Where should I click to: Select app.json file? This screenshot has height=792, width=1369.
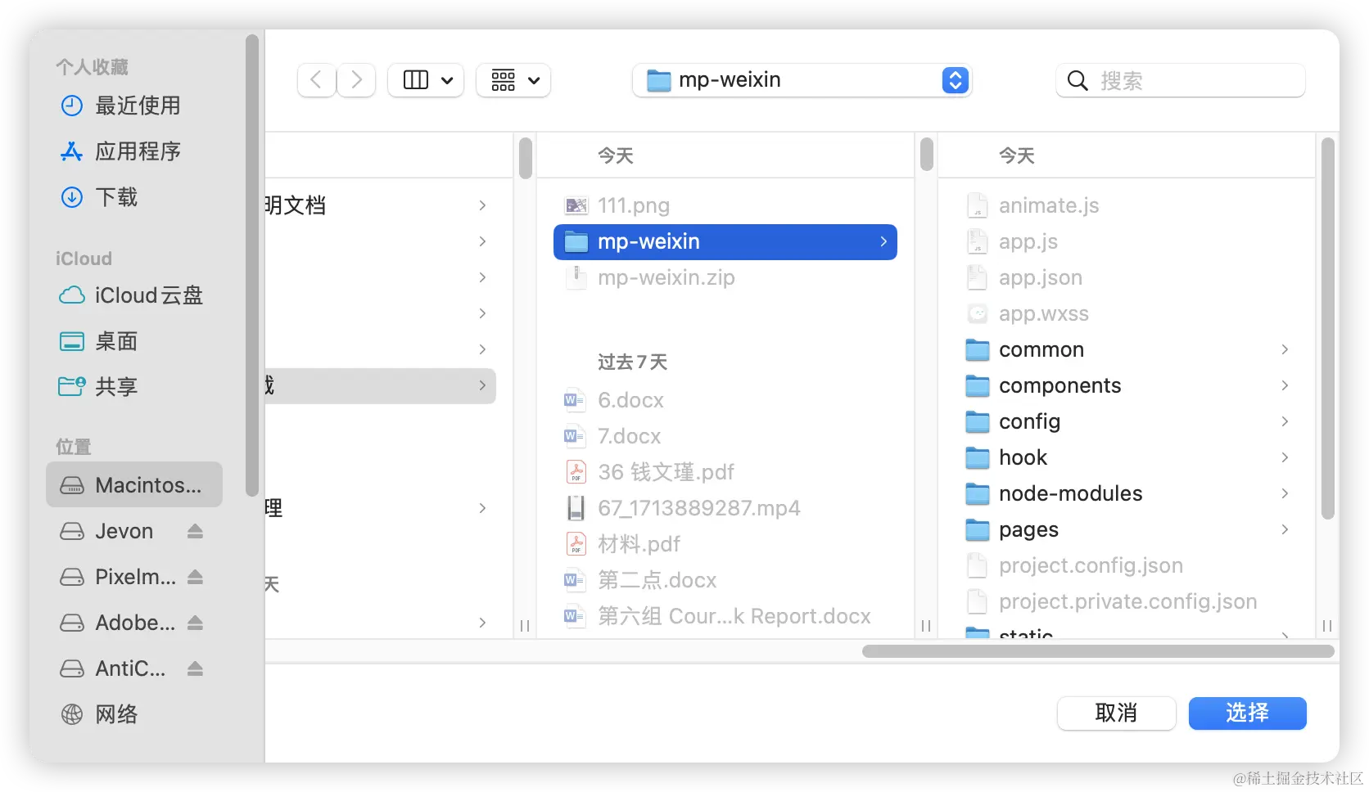[x=1127, y=277]
